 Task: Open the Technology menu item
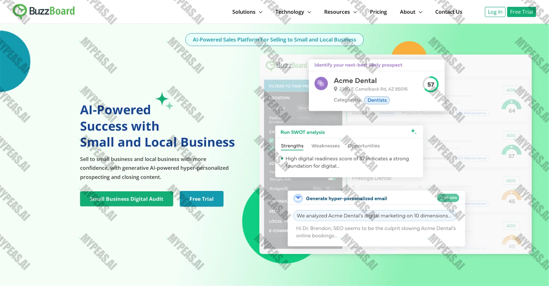tap(290, 12)
